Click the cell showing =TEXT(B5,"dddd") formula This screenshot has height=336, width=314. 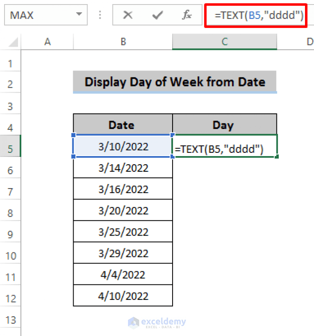[224, 146]
